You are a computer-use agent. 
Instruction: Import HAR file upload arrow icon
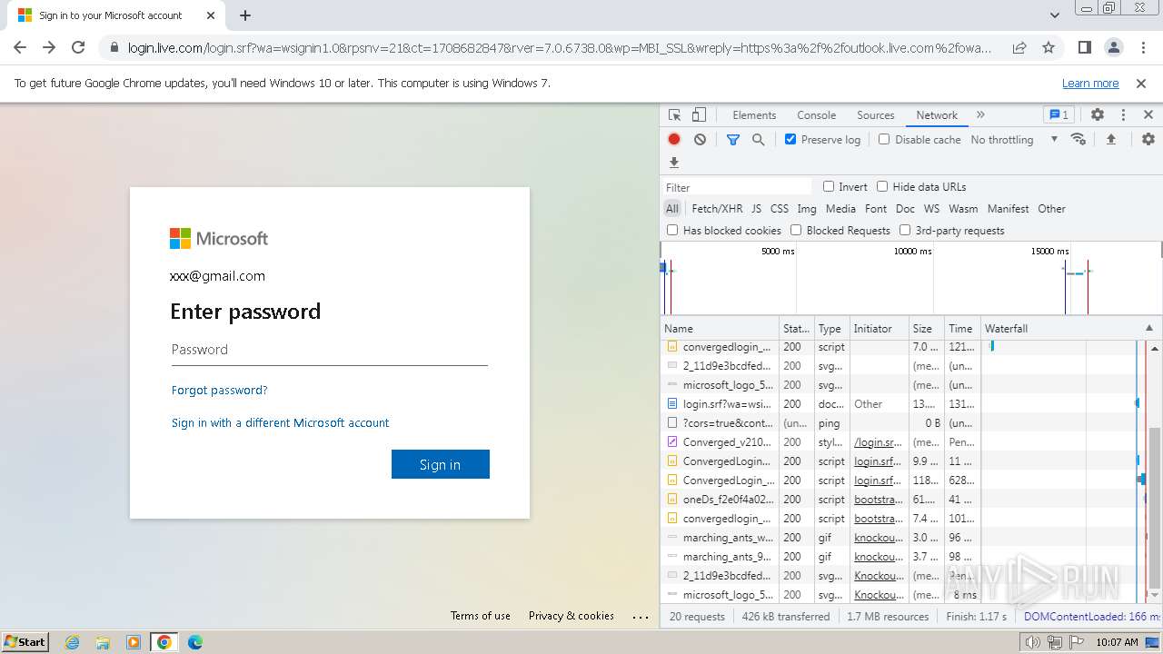1110,139
